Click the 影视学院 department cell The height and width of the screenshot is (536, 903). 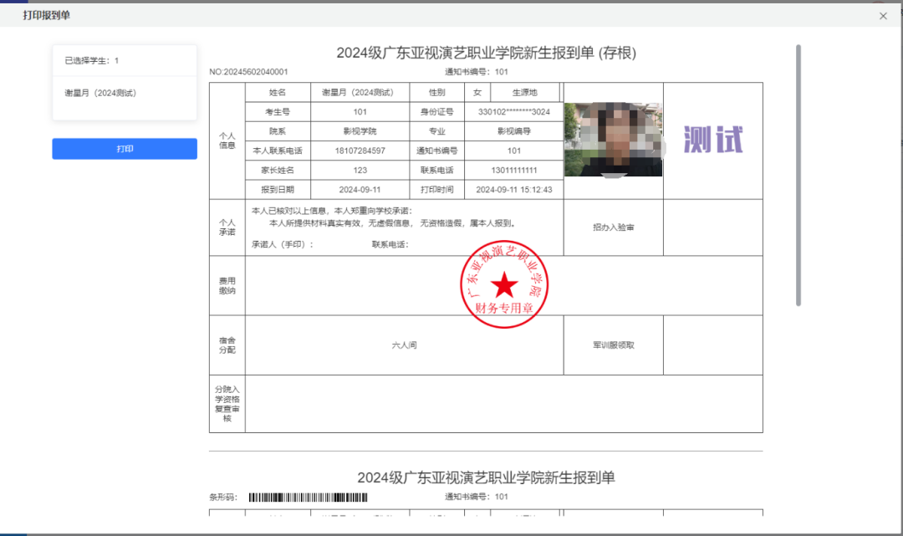(360, 131)
